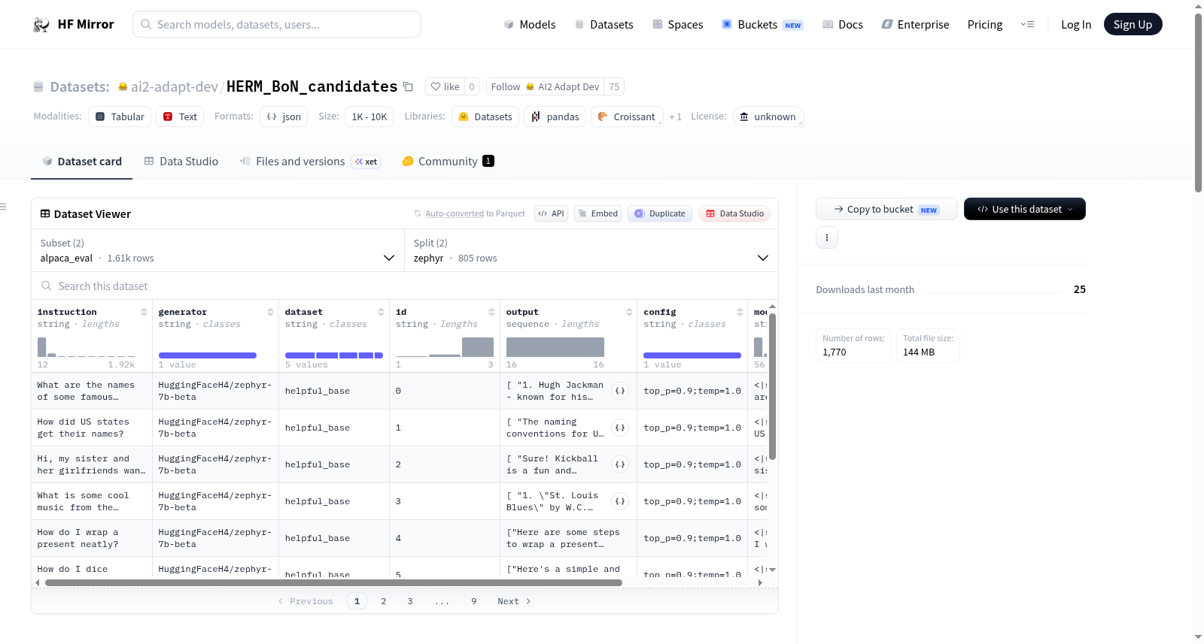Go to the Next page of rows
The image size is (1204, 644).
[x=514, y=601]
